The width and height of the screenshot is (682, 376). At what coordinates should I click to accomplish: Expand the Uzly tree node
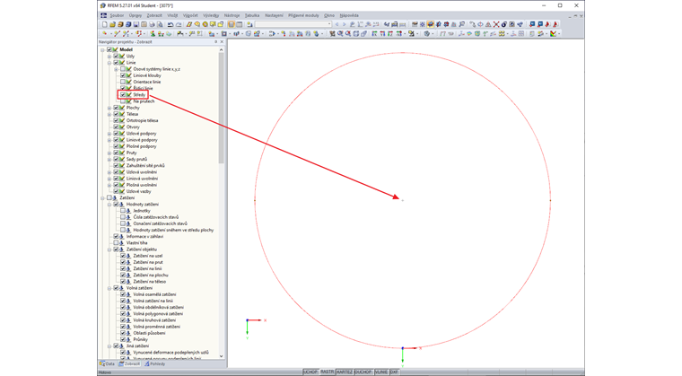[x=109, y=57]
